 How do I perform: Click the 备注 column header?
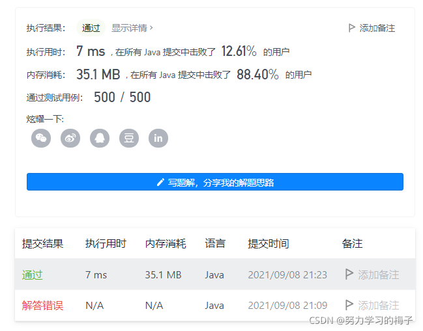353,244
